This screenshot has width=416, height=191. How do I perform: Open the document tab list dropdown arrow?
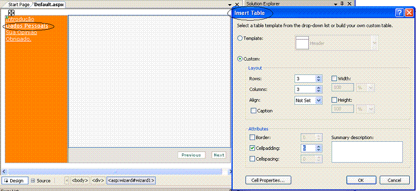point(230,5)
